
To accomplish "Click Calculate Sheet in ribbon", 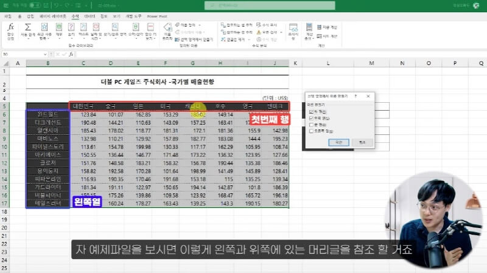I will 327,36.
